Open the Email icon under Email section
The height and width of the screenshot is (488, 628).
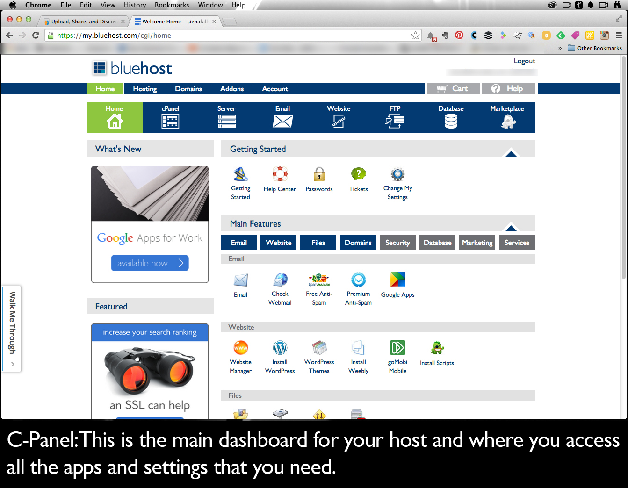[x=240, y=280]
